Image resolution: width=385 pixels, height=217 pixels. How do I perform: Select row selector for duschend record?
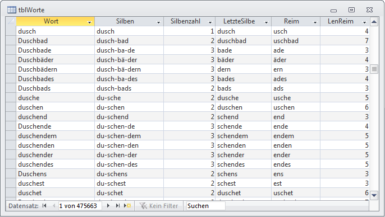(11, 117)
